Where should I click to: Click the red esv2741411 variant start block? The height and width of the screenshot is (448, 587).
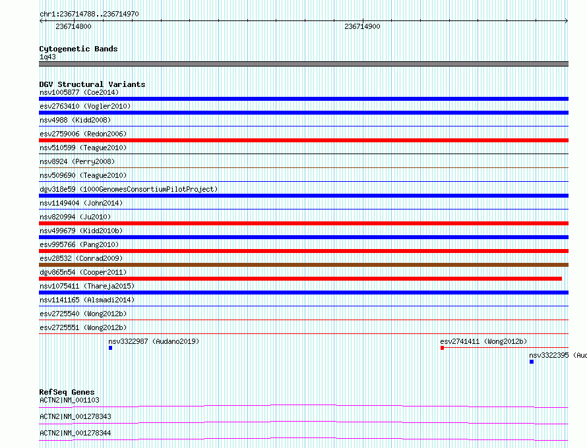[442, 348]
